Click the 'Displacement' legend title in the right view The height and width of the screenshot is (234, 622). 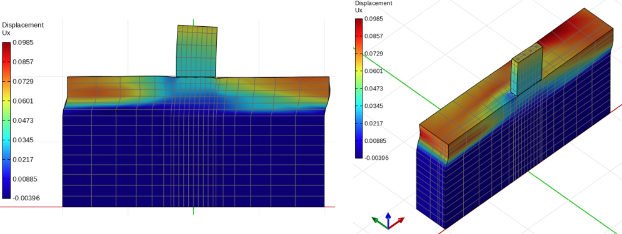(x=374, y=2)
